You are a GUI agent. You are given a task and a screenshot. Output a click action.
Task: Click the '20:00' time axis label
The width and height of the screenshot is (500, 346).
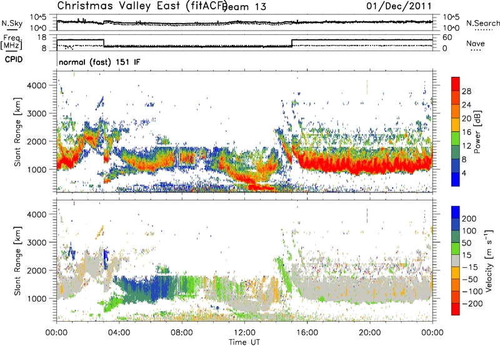click(x=370, y=333)
